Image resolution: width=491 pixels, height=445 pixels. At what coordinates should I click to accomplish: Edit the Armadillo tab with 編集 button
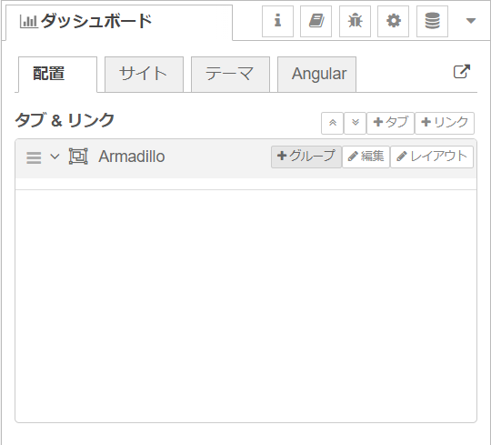coord(366,157)
